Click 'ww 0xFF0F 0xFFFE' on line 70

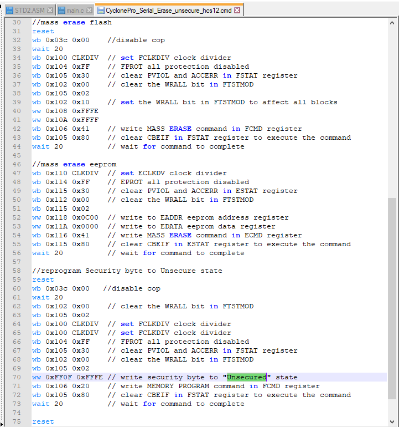point(68,378)
